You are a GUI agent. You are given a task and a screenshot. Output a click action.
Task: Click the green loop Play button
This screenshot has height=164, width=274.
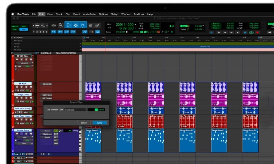pos(251,32)
